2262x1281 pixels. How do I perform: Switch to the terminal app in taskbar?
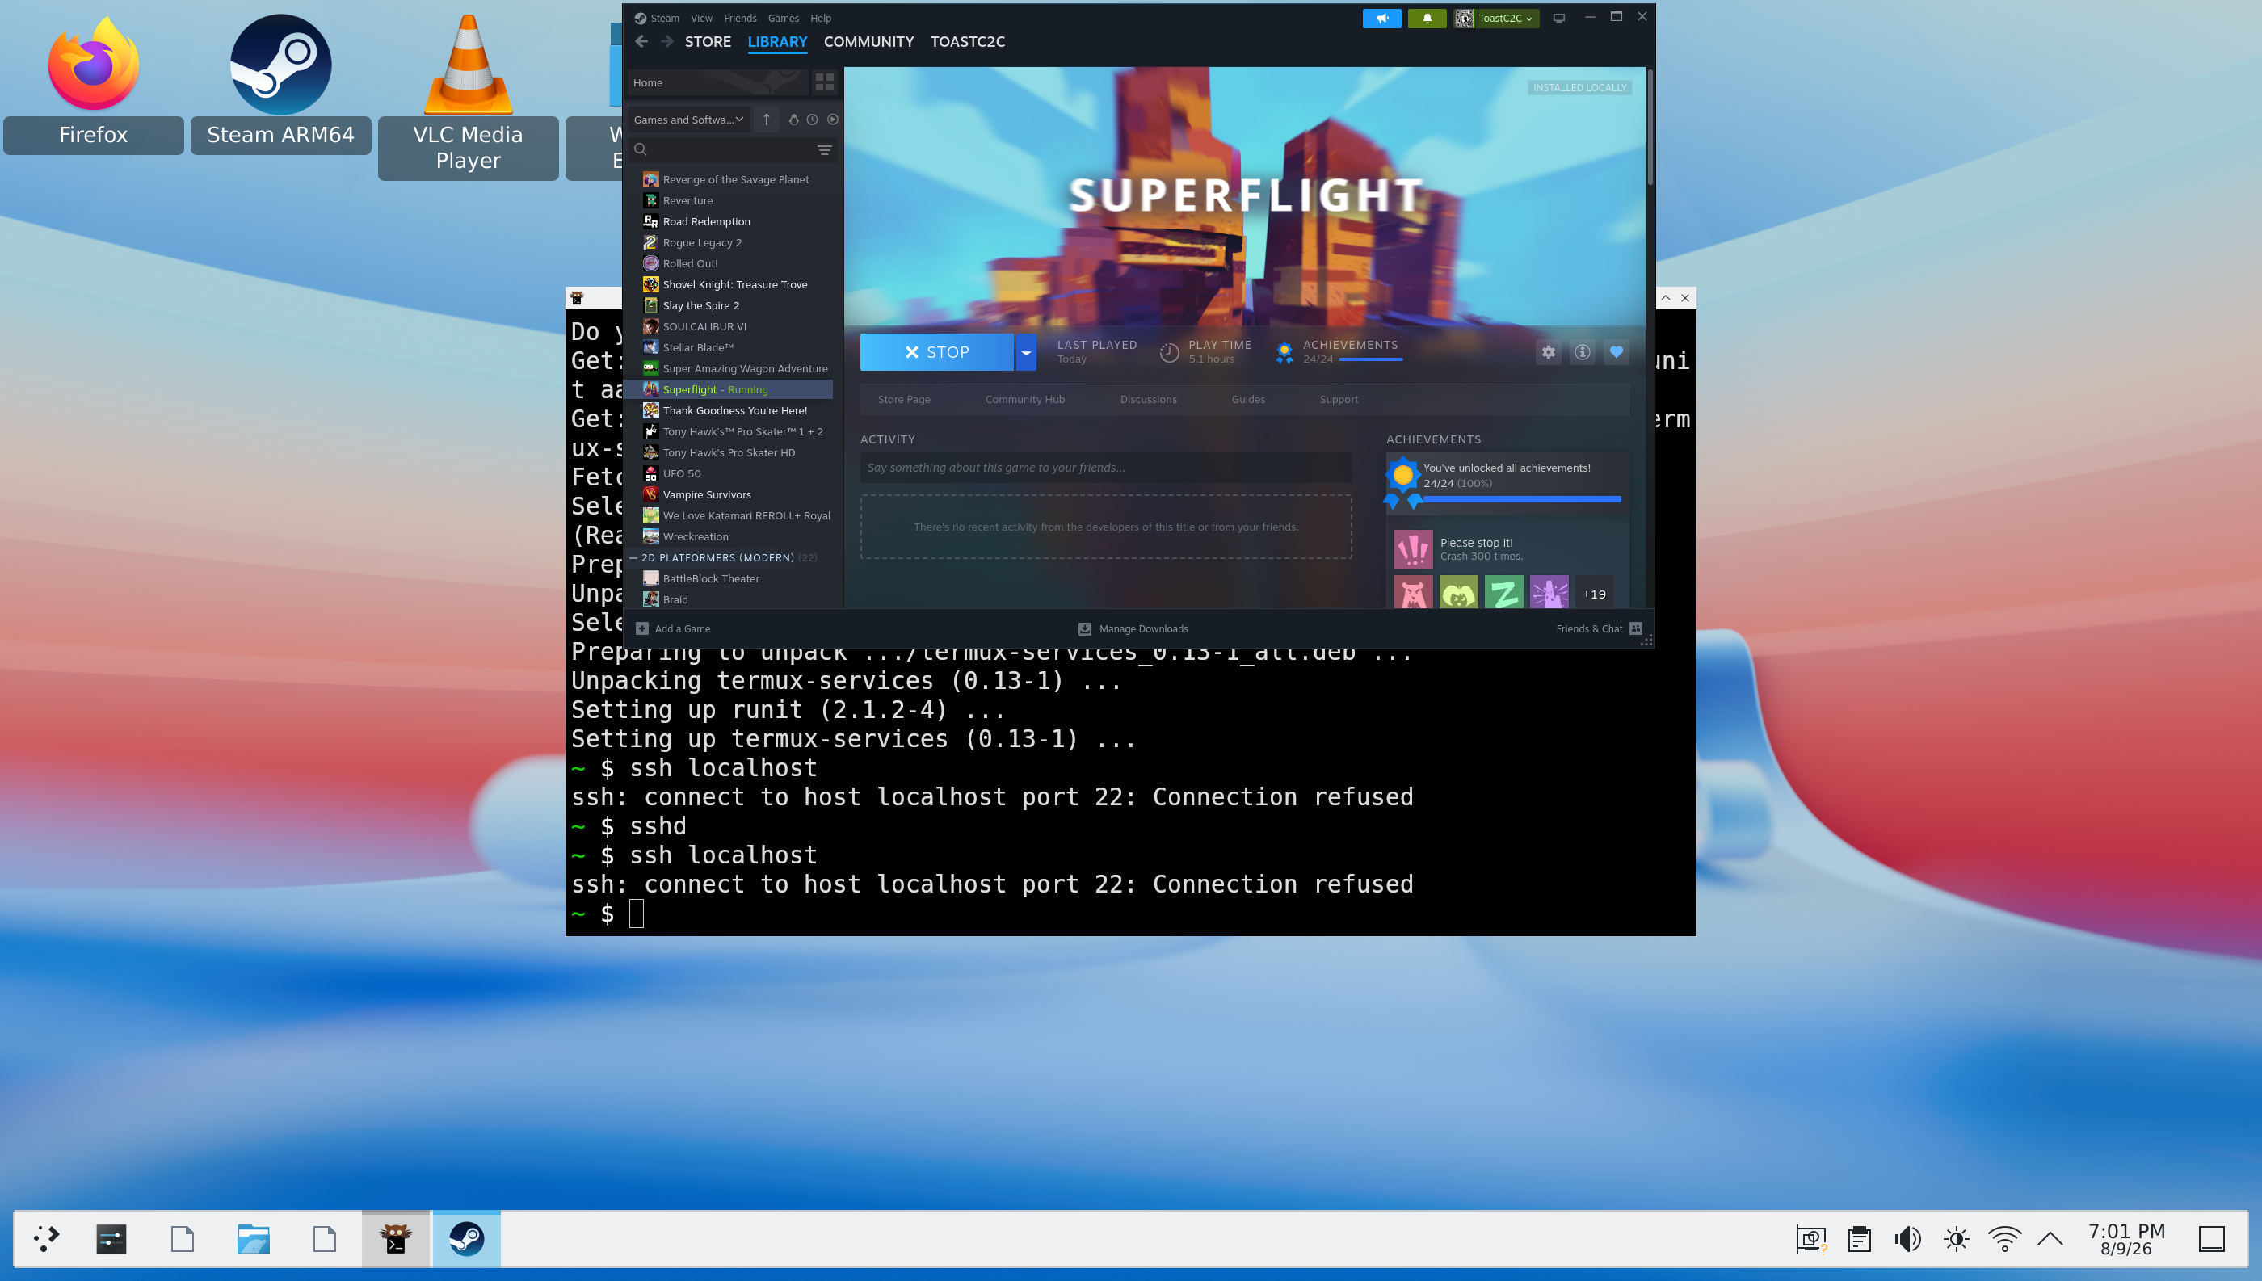tap(396, 1239)
